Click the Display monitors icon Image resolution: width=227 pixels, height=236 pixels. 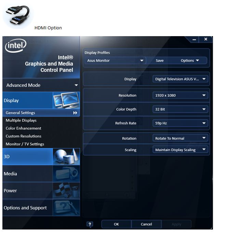(x=66, y=101)
